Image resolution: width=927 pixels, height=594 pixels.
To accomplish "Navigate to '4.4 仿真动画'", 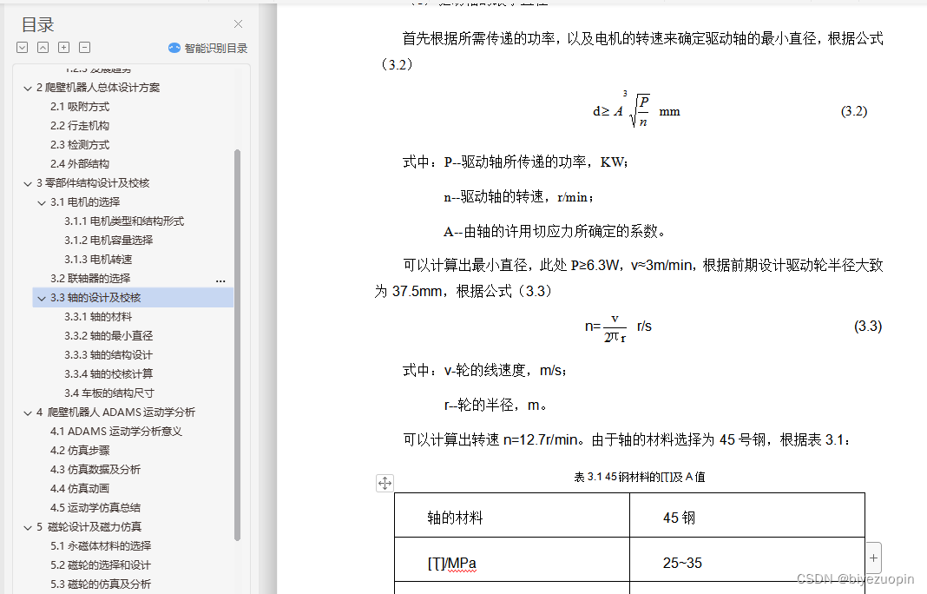I will [80, 489].
